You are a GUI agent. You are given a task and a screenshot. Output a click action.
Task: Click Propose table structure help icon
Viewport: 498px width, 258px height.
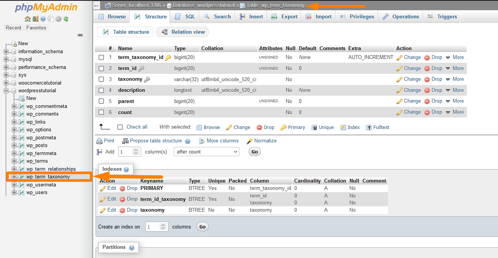188,141
